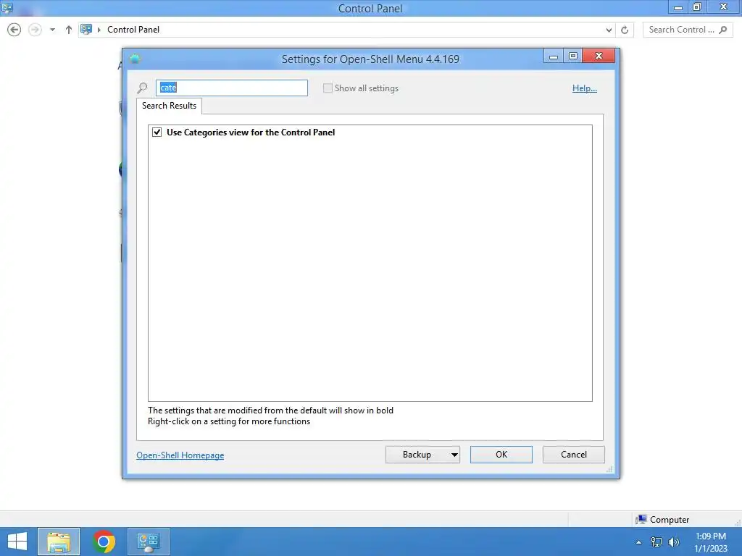Open the Open-Shell Homepage link
Image resolution: width=742 pixels, height=556 pixels.
tap(180, 455)
